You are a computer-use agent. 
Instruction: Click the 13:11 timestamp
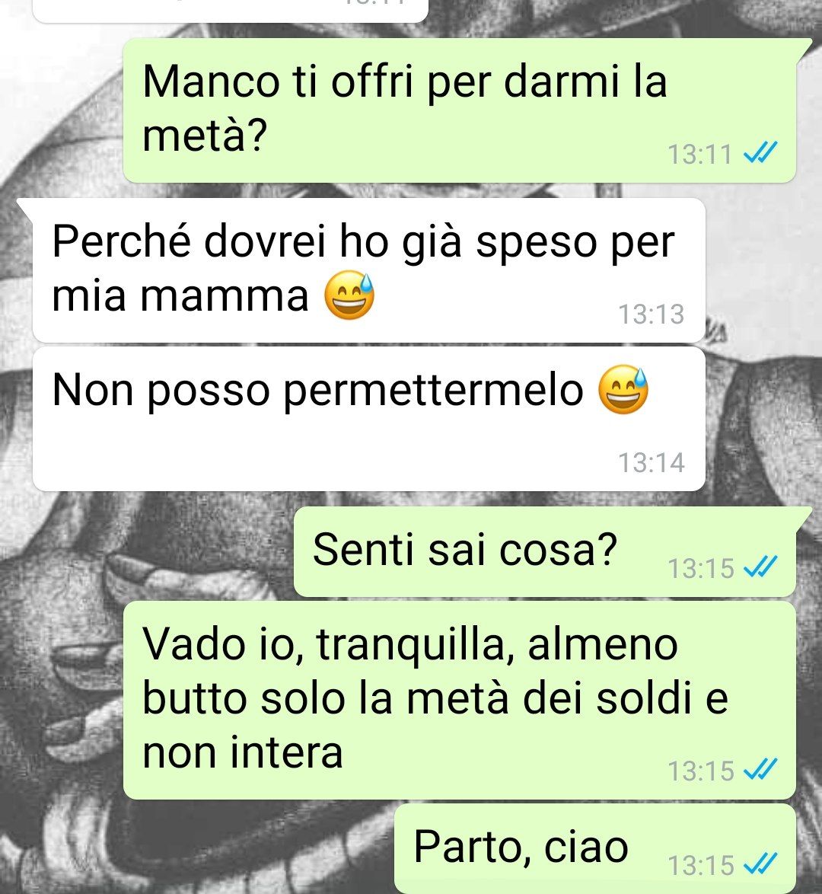coord(700,155)
